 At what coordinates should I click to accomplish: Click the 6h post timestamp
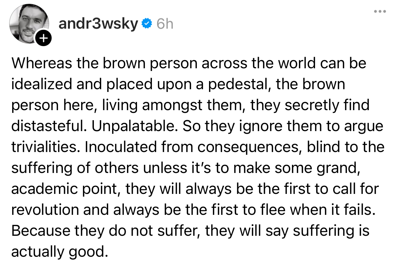(165, 24)
